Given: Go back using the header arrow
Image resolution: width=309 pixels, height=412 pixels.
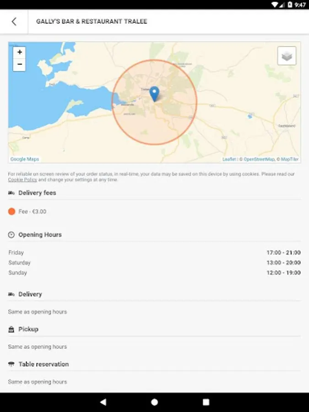Looking at the screenshot, I should [14, 22].
